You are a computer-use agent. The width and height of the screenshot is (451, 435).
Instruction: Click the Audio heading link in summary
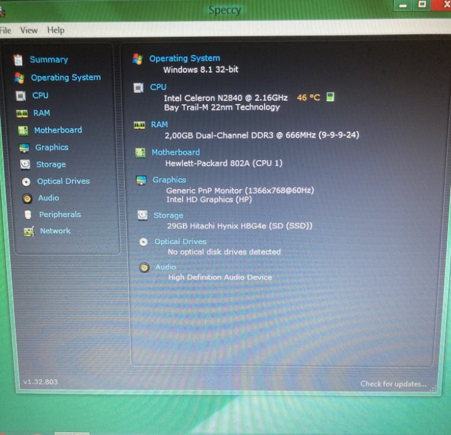point(165,267)
